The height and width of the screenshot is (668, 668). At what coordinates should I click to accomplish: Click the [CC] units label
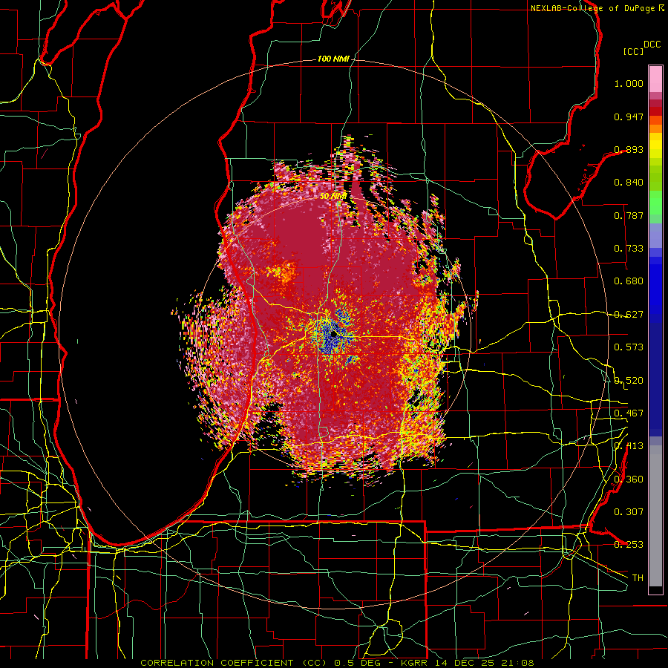(633, 51)
